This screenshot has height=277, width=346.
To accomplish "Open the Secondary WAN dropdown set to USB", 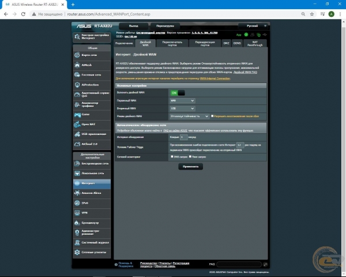I will [182, 108].
